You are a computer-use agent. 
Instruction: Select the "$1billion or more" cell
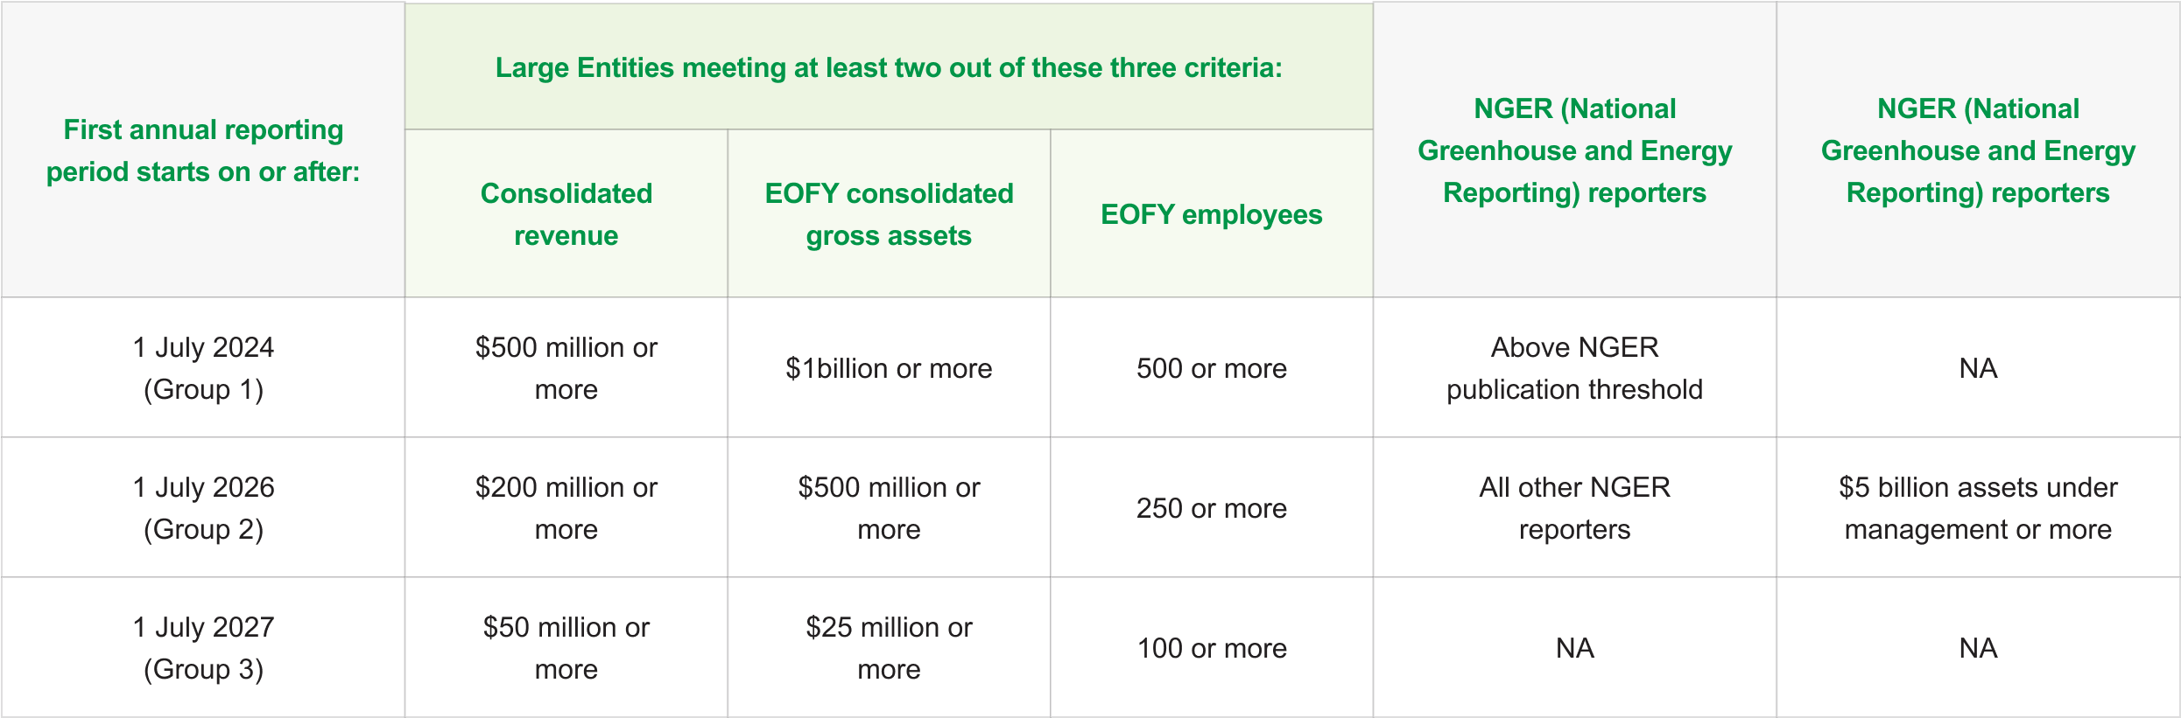[x=889, y=368]
